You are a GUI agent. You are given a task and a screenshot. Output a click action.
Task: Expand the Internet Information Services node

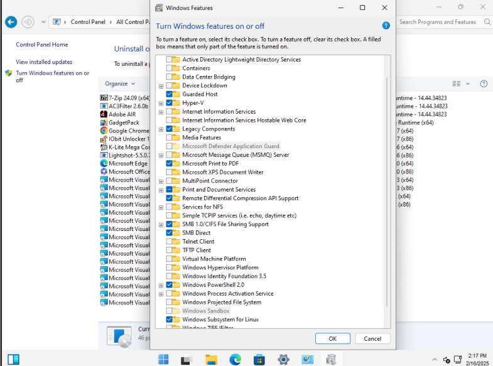(x=161, y=112)
